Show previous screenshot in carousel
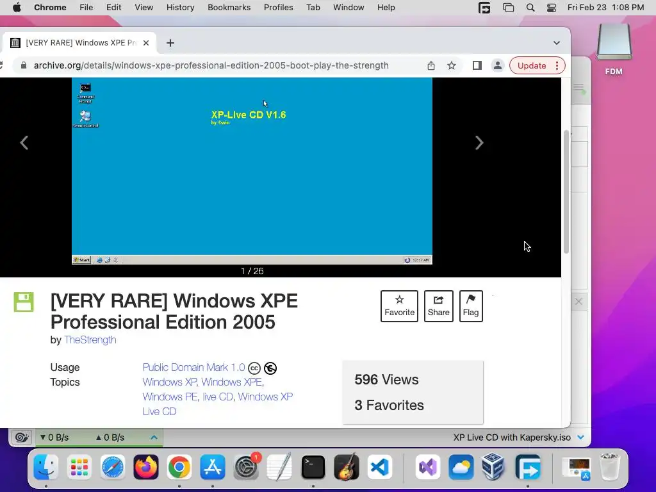656x492 pixels. 24,143
